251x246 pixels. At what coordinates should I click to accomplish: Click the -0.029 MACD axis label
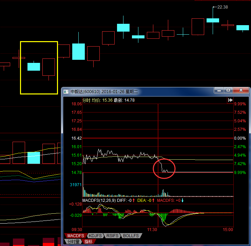point(76,215)
